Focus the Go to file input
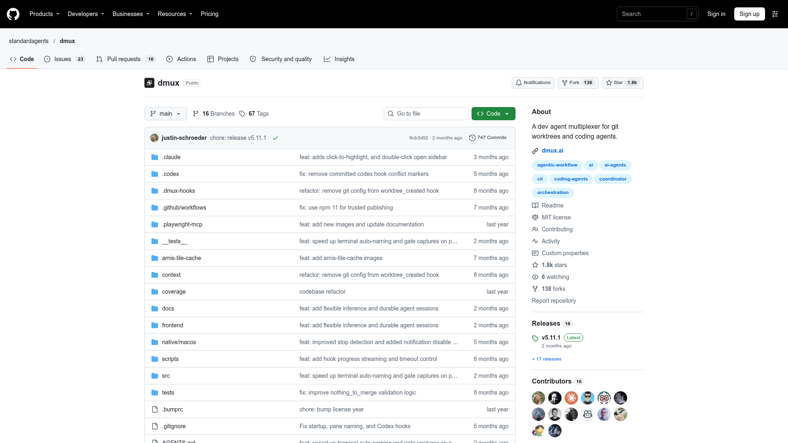 point(426,114)
